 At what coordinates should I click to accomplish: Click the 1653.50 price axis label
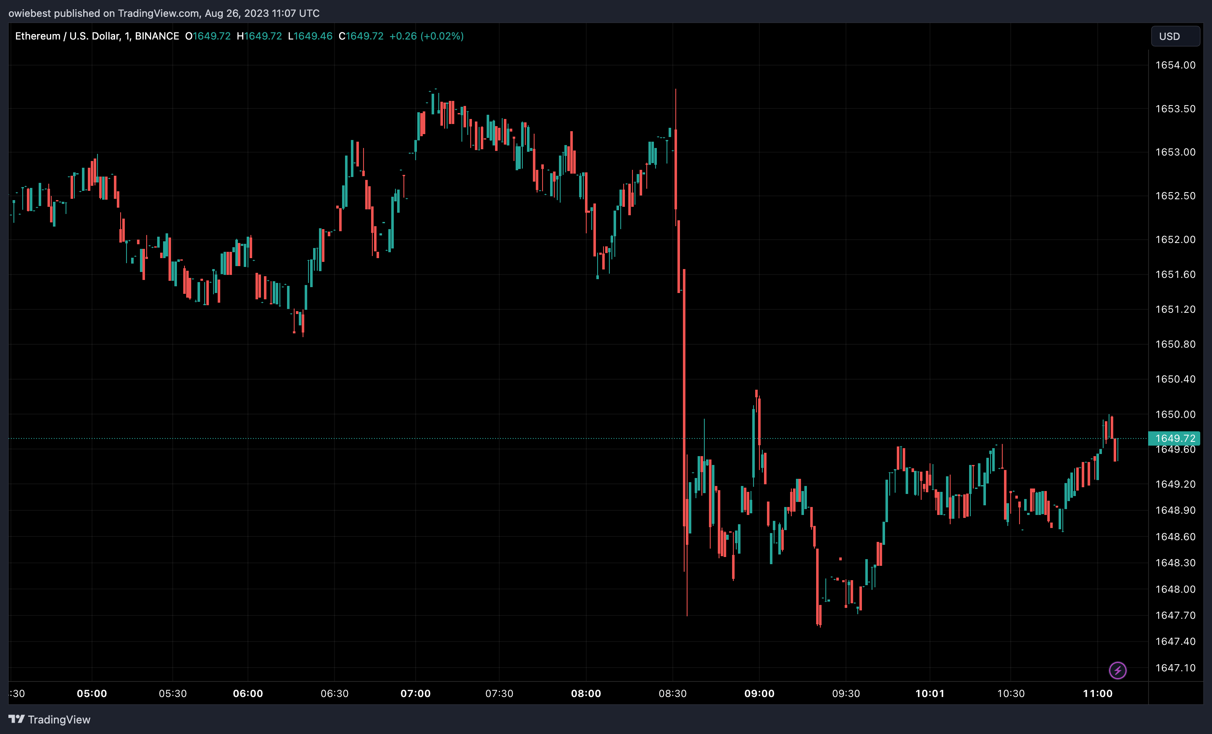point(1175,109)
